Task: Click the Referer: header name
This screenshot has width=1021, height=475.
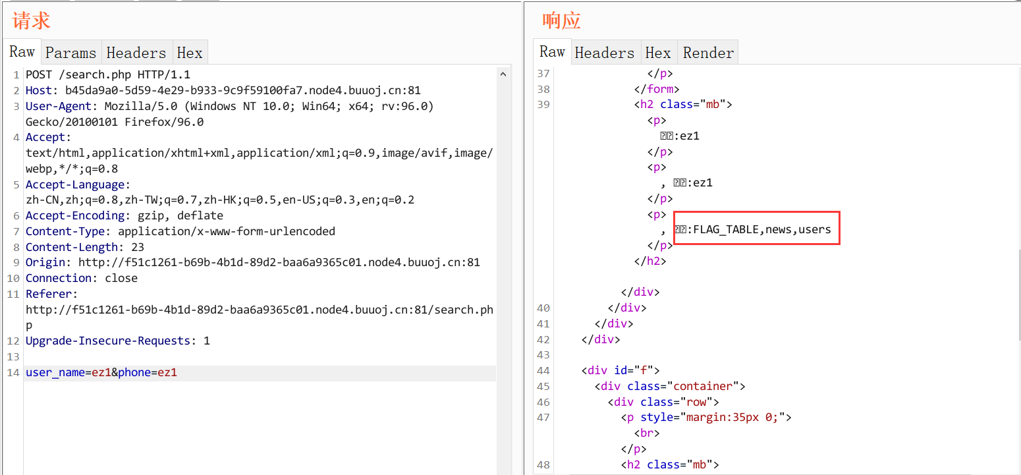Action: (x=52, y=294)
